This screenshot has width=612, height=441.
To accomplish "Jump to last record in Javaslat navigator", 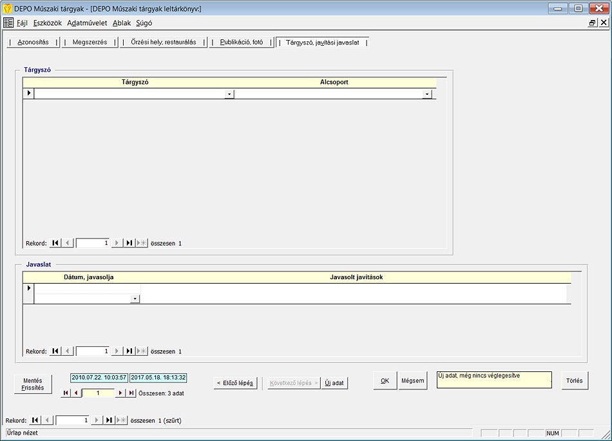I will [x=129, y=351].
